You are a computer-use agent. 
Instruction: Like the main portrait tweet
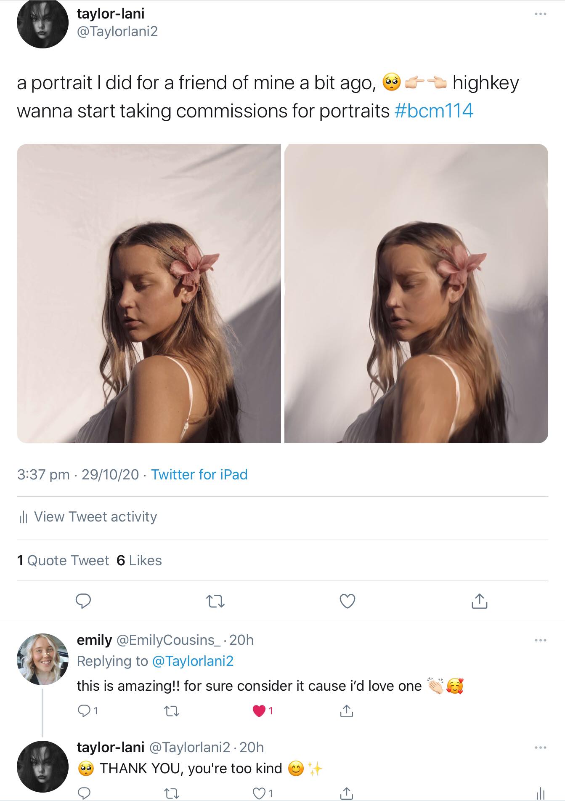[x=347, y=601]
